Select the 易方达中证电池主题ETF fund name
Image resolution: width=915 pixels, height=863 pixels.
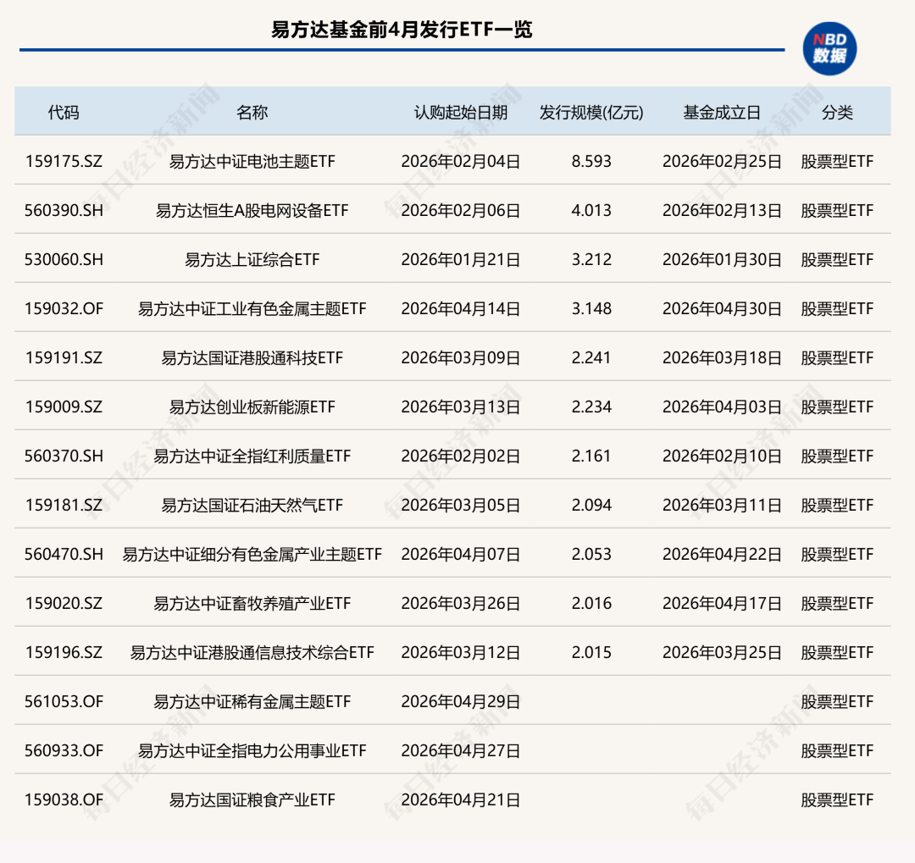point(252,161)
